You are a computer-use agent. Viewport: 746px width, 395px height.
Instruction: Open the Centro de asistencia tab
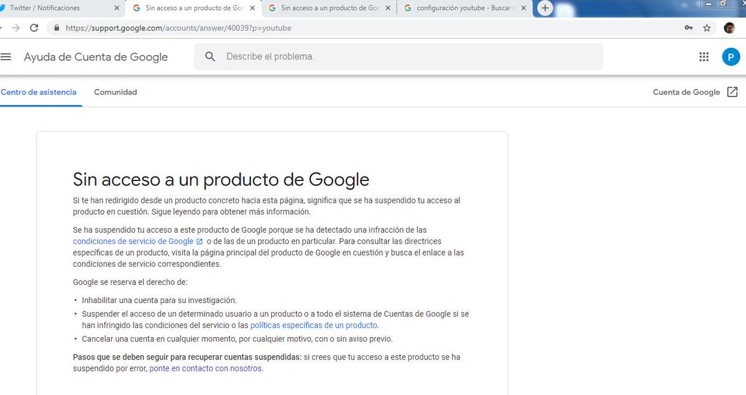pos(39,92)
